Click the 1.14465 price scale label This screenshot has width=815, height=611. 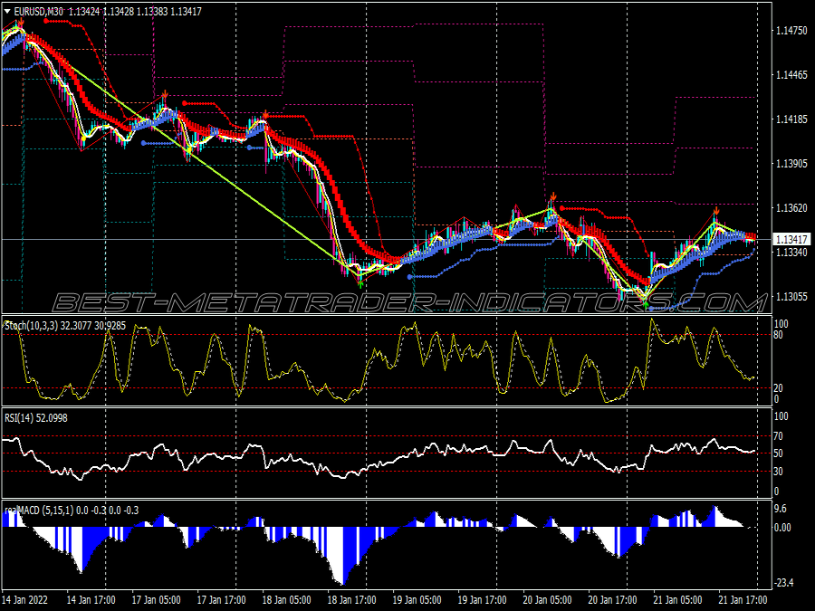tap(791, 75)
